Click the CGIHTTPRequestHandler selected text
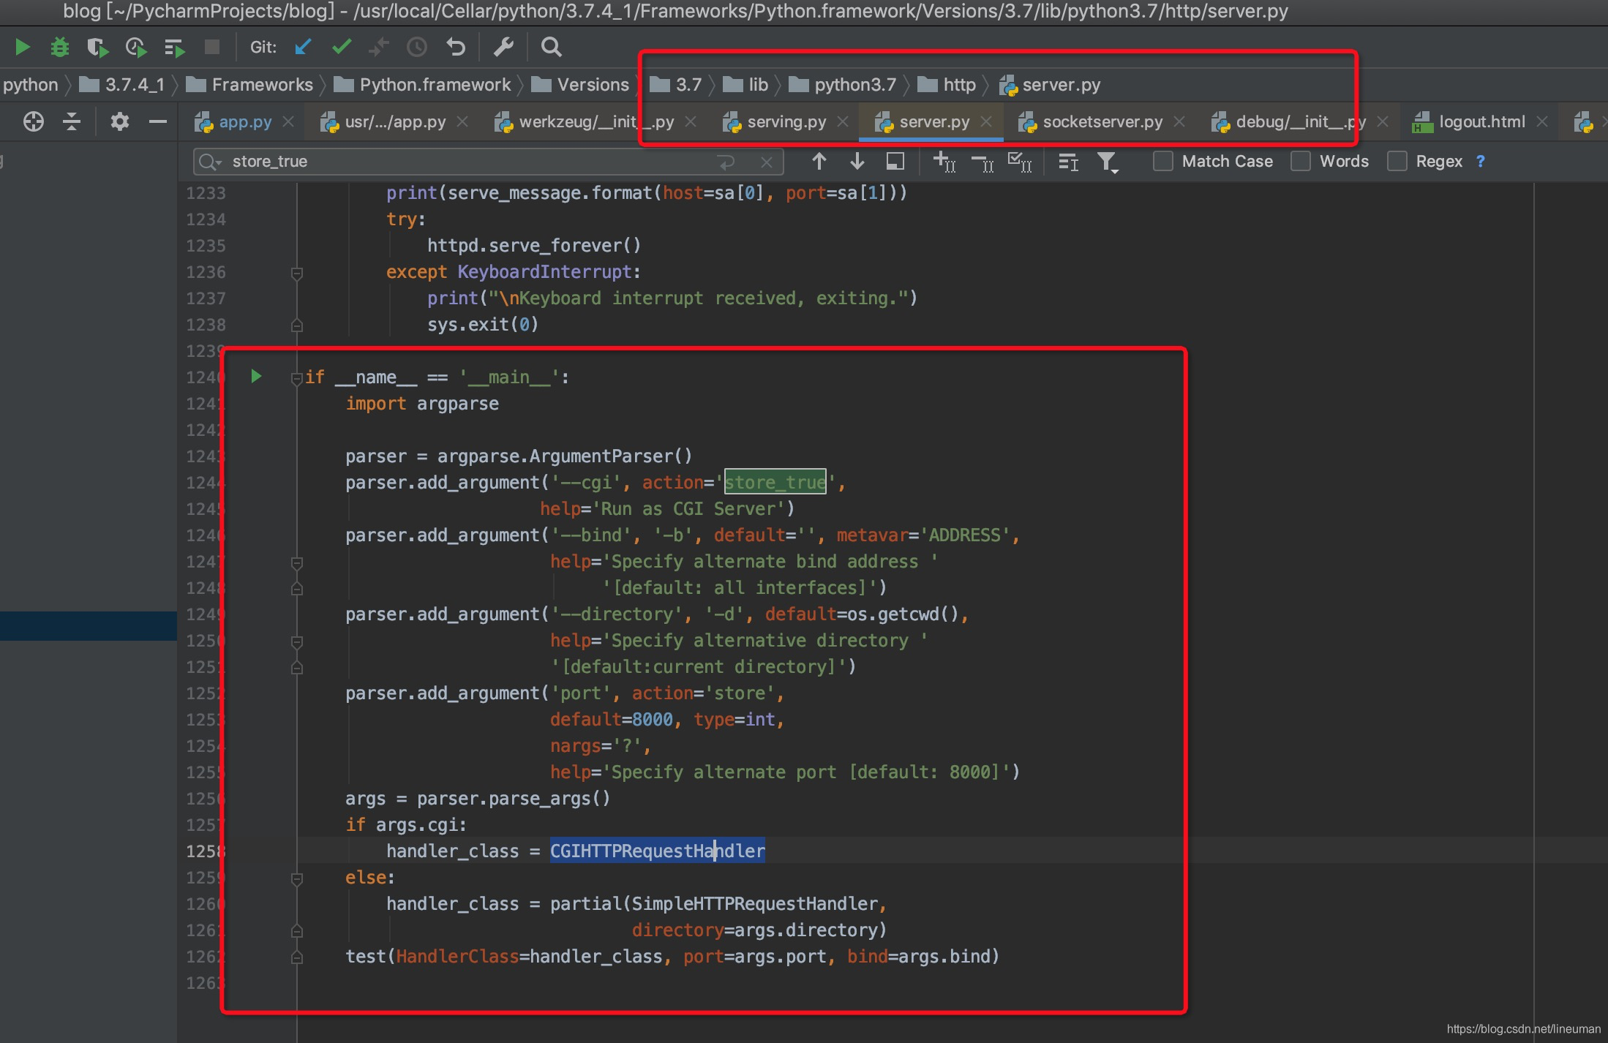This screenshot has width=1608, height=1043. click(658, 851)
